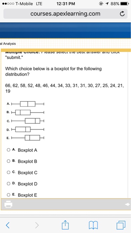Tap the battery indicator in status bar
131x233 pixels.
(124, 4)
